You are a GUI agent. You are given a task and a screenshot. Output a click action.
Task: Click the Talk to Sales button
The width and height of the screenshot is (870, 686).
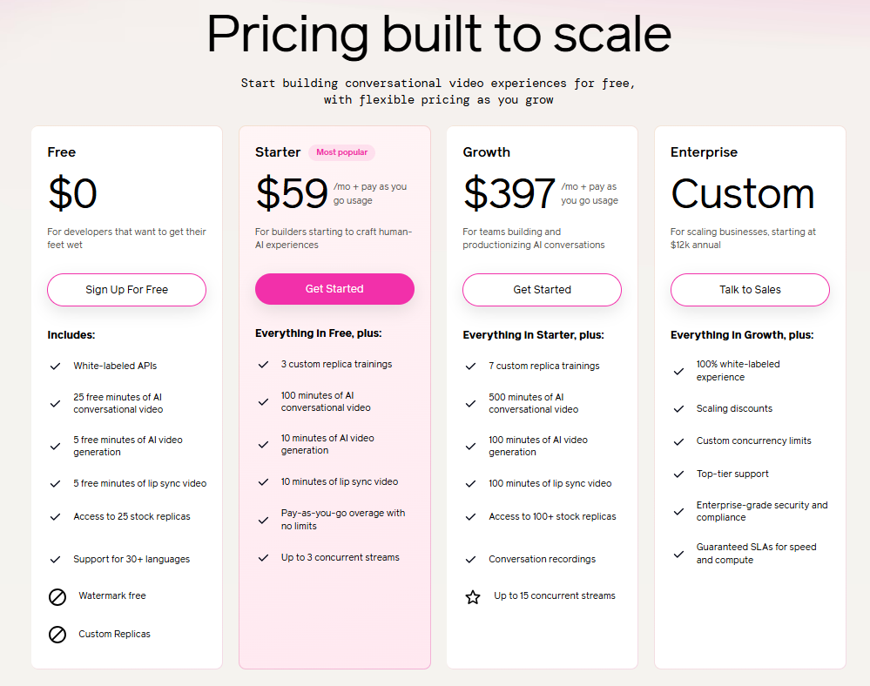[750, 290]
